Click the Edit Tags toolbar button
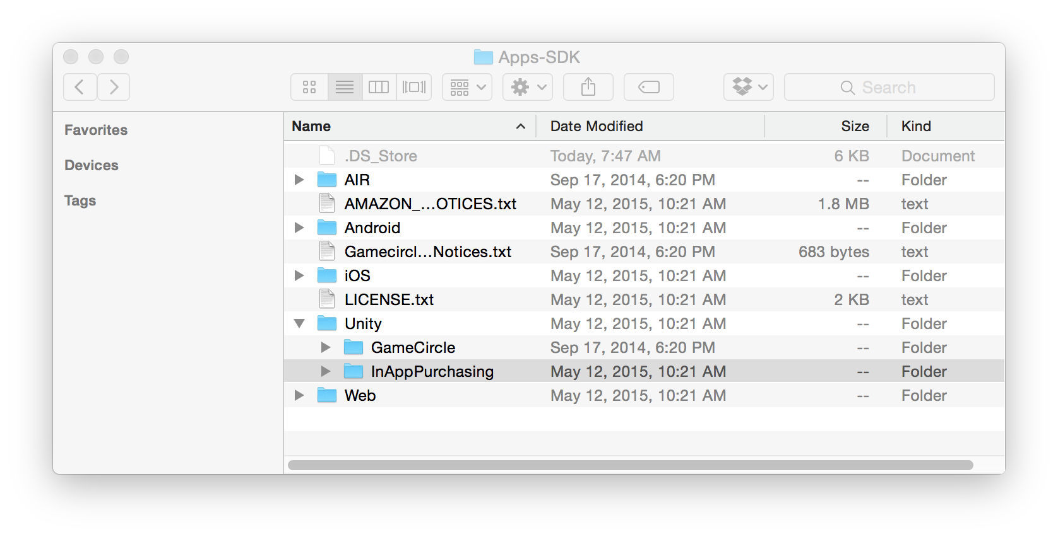1058x537 pixels. pos(648,87)
